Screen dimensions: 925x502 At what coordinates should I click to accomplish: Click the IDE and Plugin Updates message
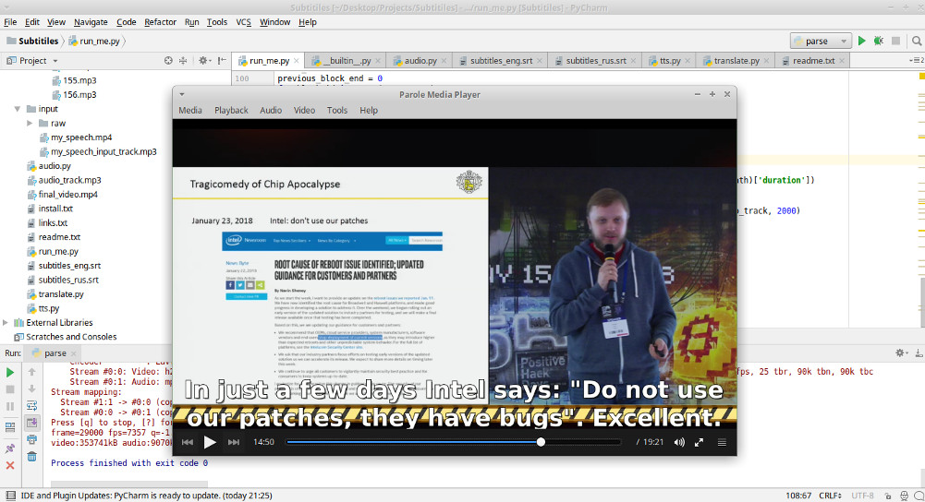[146, 496]
